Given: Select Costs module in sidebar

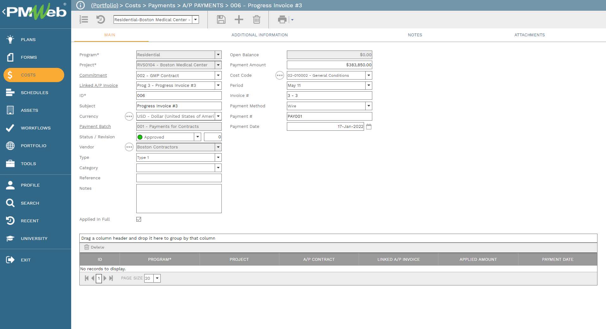Looking at the screenshot, I should (34, 75).
